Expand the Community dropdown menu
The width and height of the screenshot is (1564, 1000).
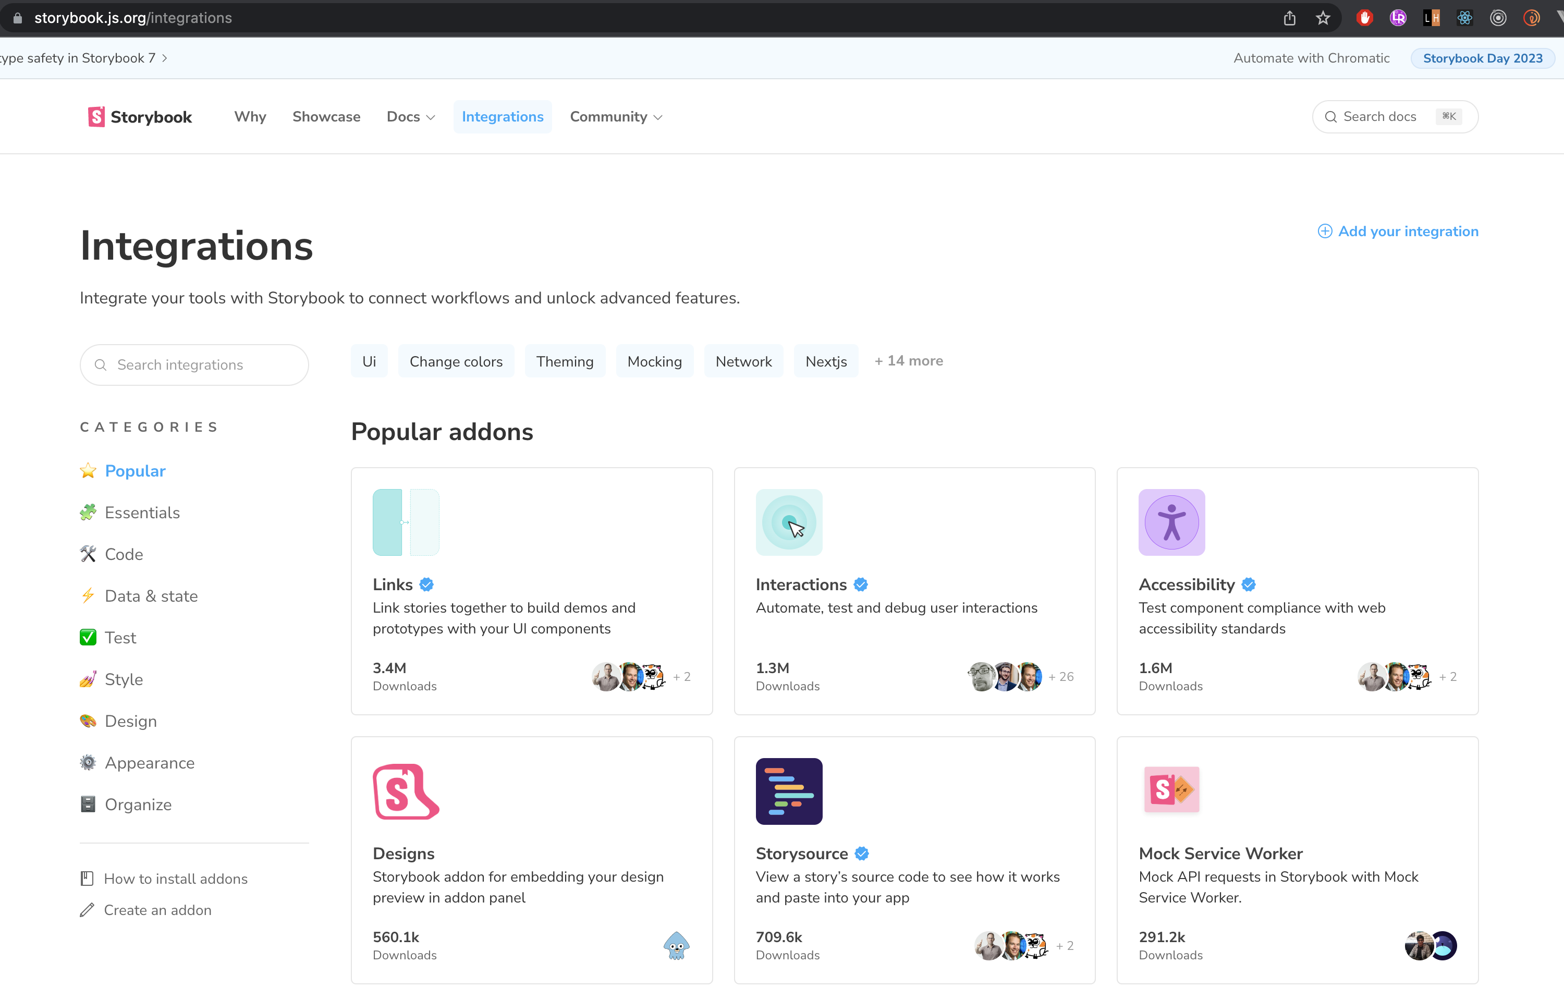pyautogui.click(x=616, y=117)
